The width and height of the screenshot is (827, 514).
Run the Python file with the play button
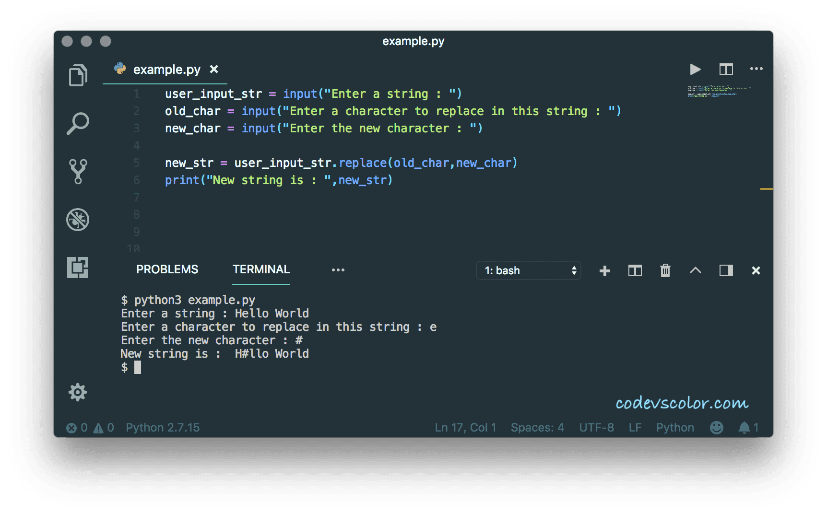(x=695, y=70)
